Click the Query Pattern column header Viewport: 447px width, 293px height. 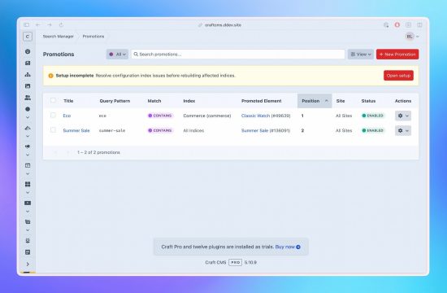(x=115, y=101)
